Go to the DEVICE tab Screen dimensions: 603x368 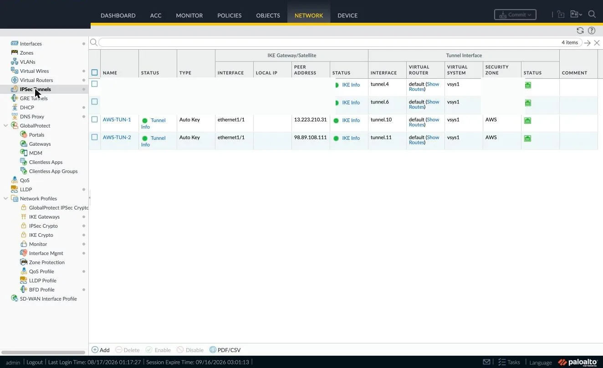[347, 15]
